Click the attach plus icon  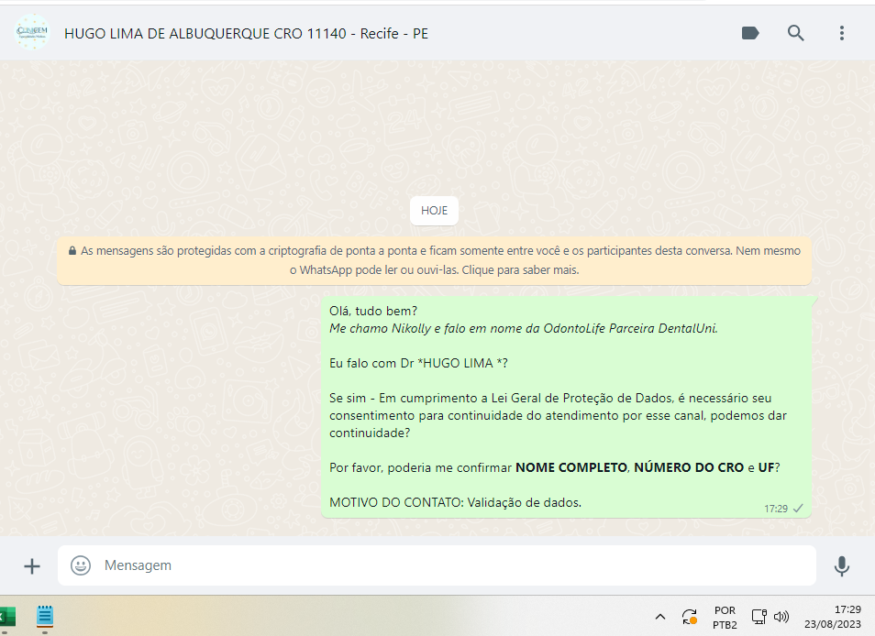32,566
